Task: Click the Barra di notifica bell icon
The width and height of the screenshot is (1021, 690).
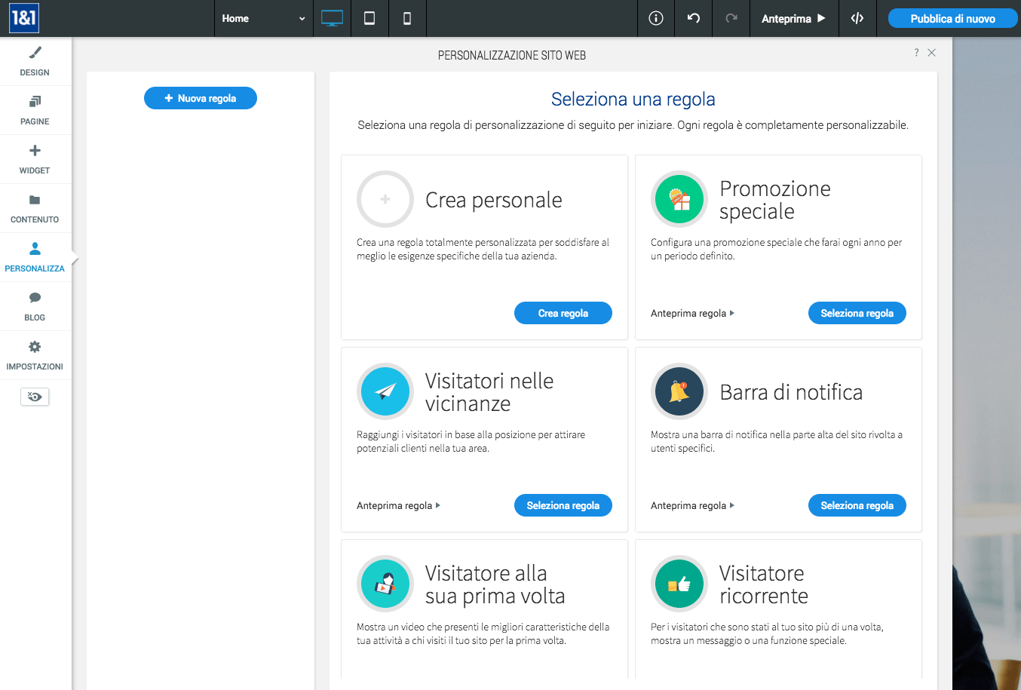Action: (679, 391)
